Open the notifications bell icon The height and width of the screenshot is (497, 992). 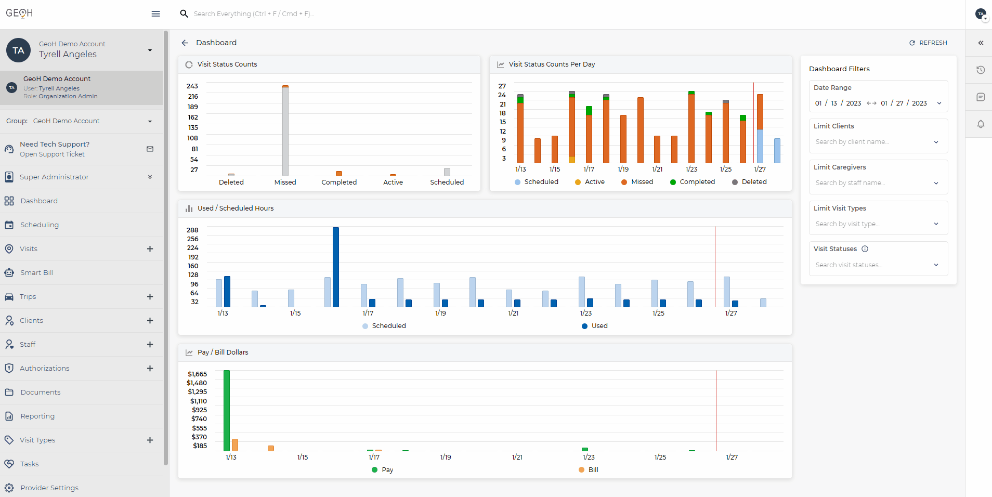point(980,124)
